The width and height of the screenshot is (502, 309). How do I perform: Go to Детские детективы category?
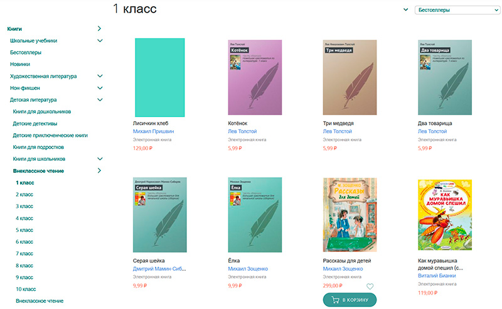35,123
